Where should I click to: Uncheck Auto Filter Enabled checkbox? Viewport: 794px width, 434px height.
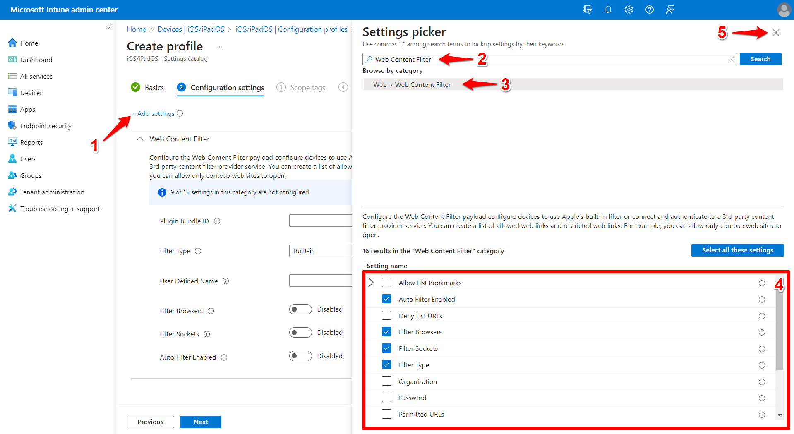(x=386, y=299)
